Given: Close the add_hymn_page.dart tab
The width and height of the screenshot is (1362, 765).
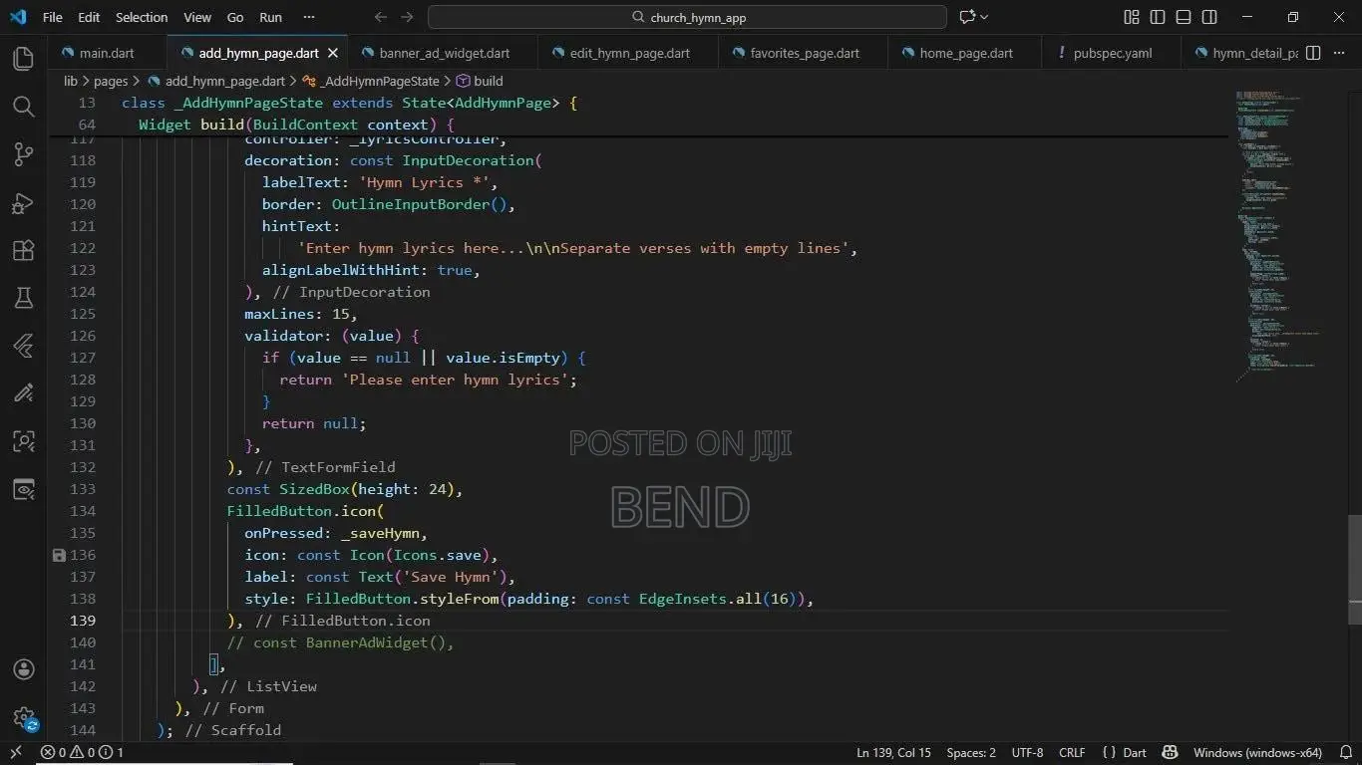Looking at the screenshot, I should point(333,53).
